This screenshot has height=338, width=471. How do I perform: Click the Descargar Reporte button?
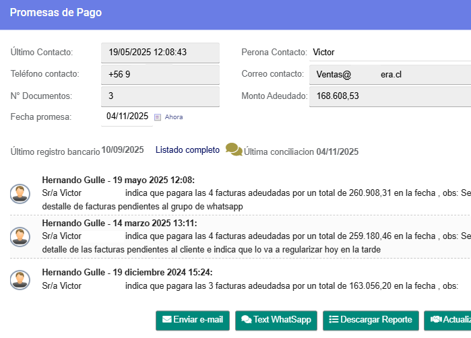coord(371,320)
